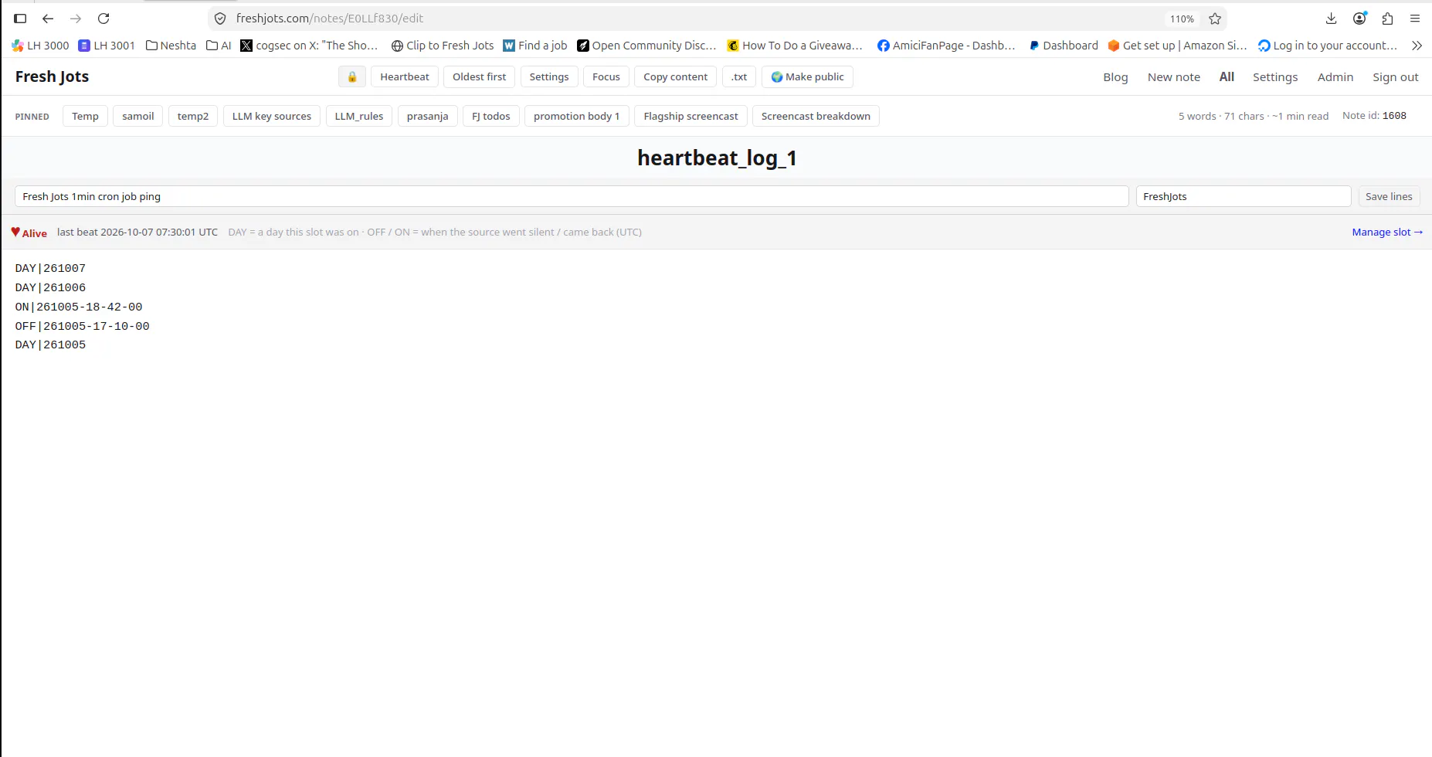Open pinned note FJ todos

click(x=490, y=116)
